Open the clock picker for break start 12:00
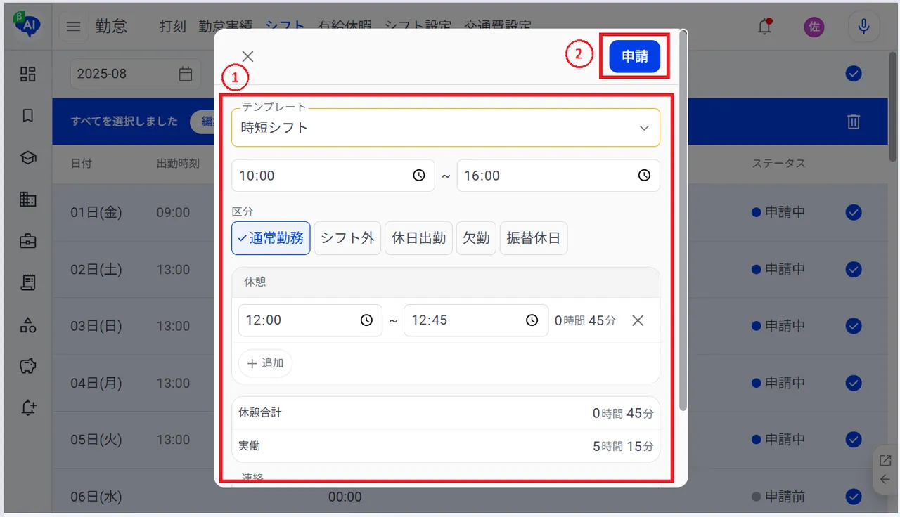900x517 pixels. click(x=366, y=320)
